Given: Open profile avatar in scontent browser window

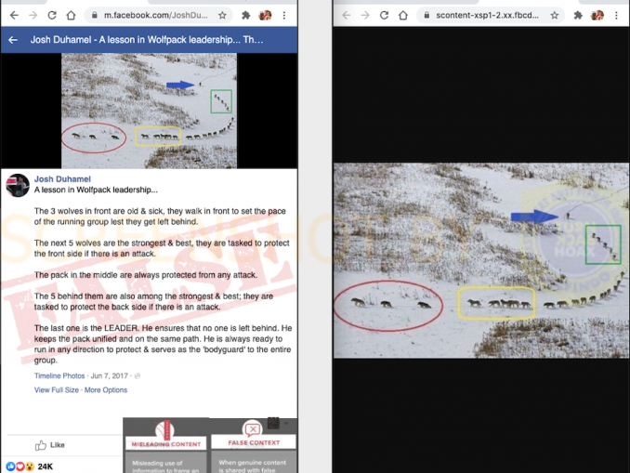Looking at the screenshot, I should tap(597, 15).
